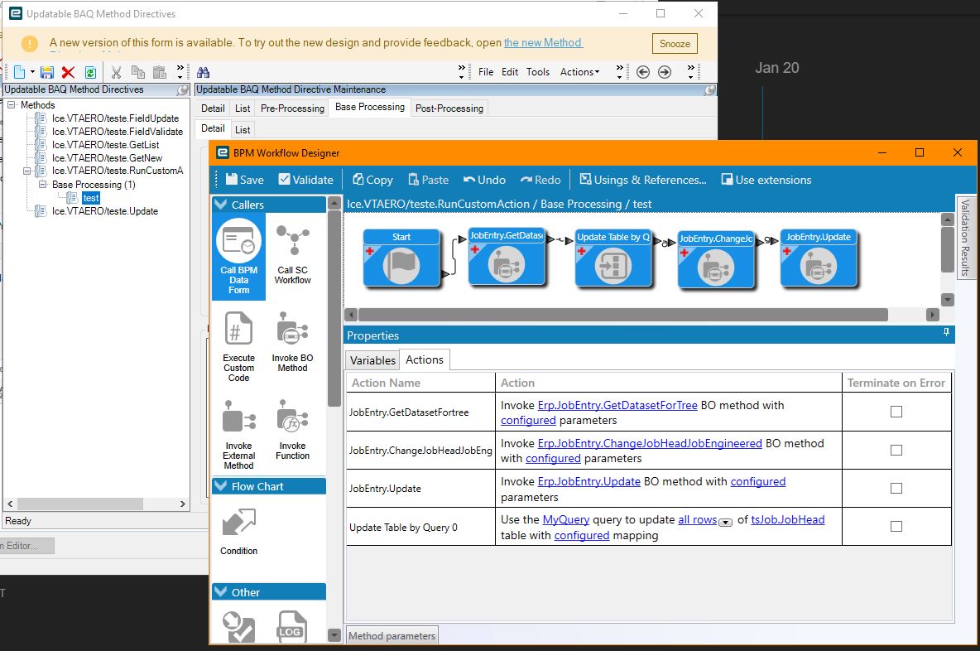Open the Method parameters tab
This screenshot has width=980, height=651.
click(392, 635)
